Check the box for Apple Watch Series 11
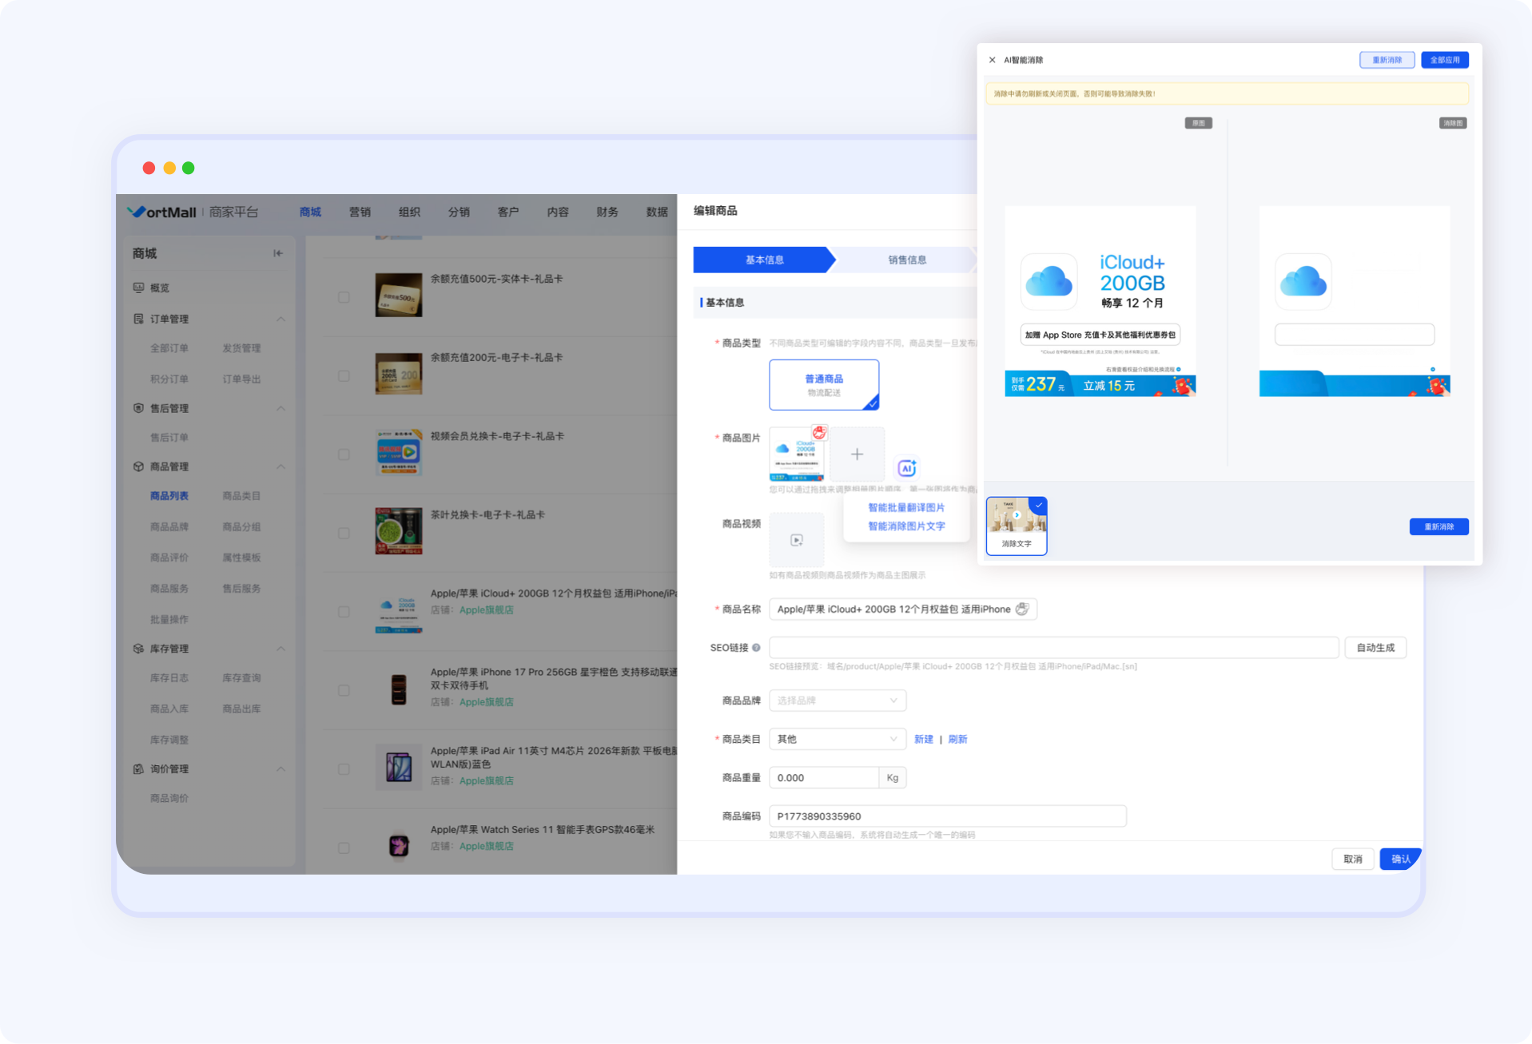This screenshot has height=1044, width=1532. coord(344,848)
